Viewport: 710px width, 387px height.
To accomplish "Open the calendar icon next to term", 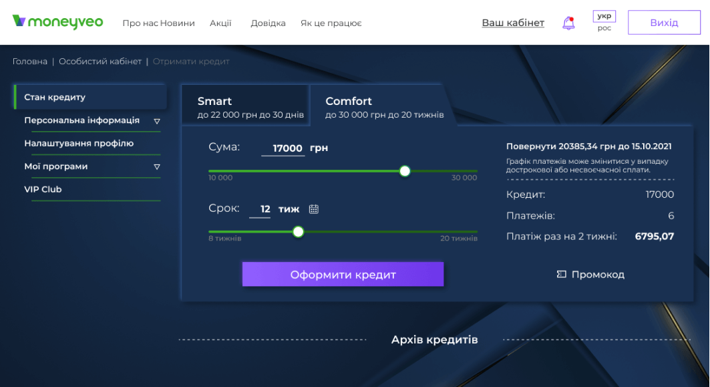I will [x=314, y=209].
